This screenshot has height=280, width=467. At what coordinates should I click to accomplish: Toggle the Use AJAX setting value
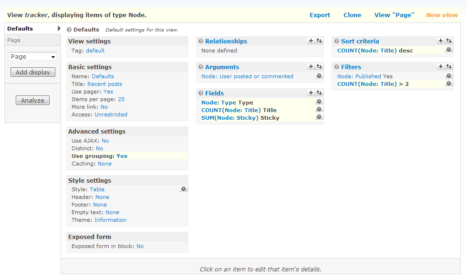point(105,141)
